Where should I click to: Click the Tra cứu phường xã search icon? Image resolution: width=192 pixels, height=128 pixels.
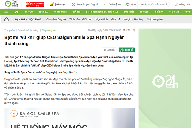click(73, 4)
